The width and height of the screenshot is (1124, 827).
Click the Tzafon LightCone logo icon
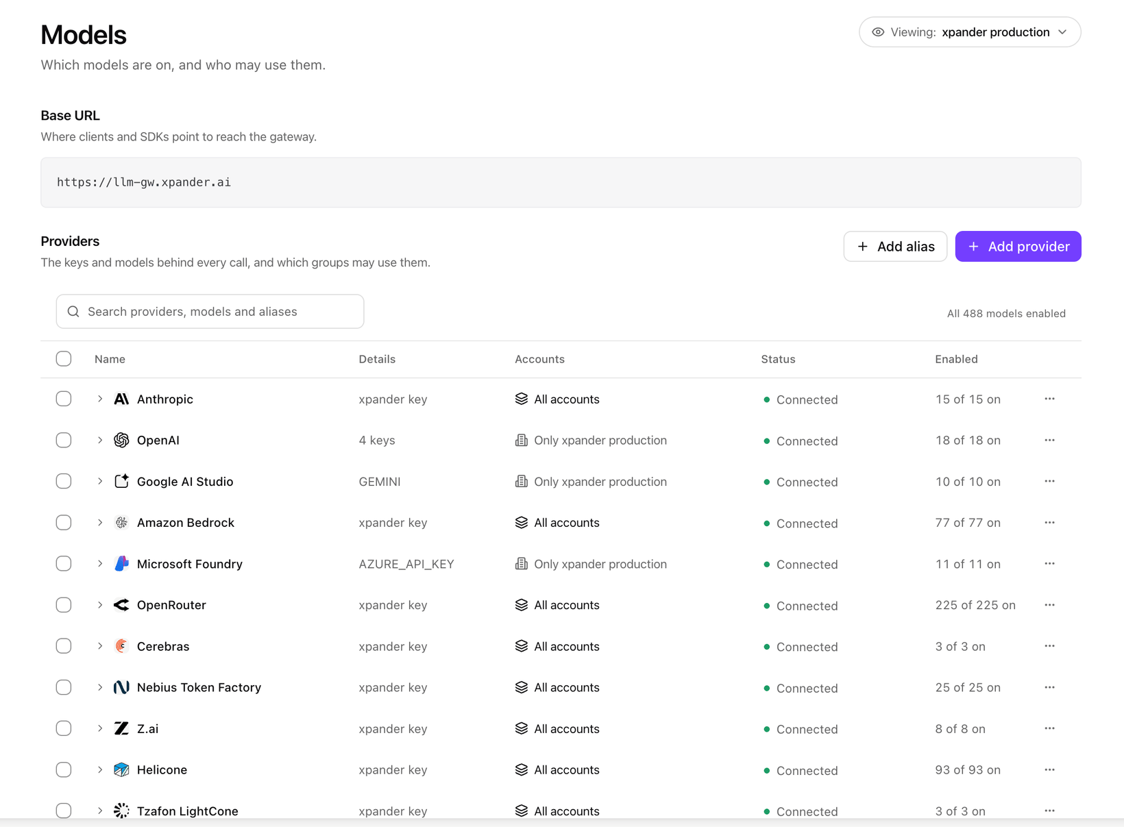[x=121, y=811]
